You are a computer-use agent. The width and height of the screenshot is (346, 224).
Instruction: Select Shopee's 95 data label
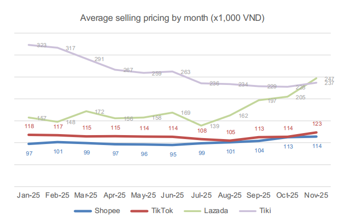pyautogui.click(x=173, y=154)
